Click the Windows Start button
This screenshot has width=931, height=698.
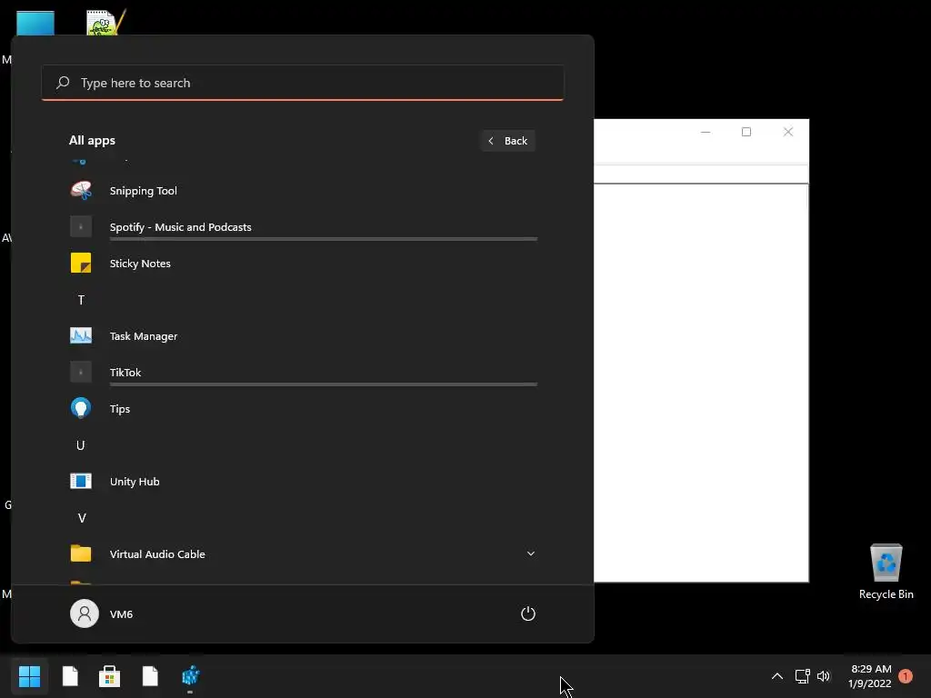29,675
